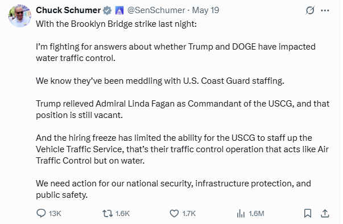Click the reply speech bubble icon

pos(41,213)
